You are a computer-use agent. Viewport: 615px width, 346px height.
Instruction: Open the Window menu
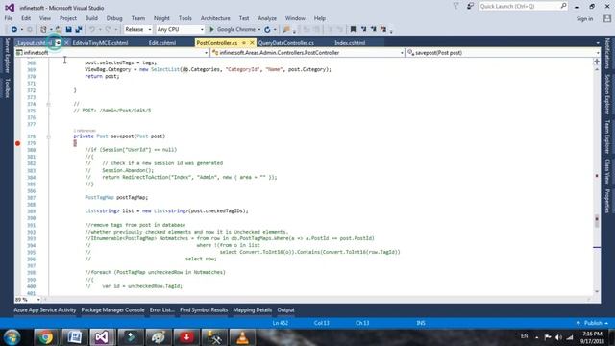[295, 18]
